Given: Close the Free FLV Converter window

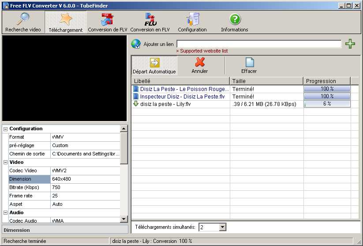Looking at the screenshot, I should coord(357,6).
